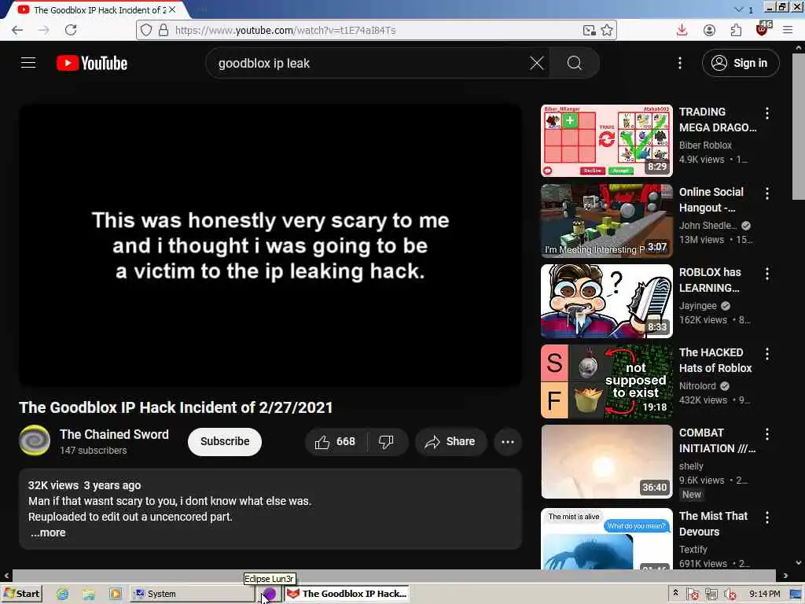805x604 pixels.
Task: Open picture-in-picture icon in address bar
Action: (590, 31)
